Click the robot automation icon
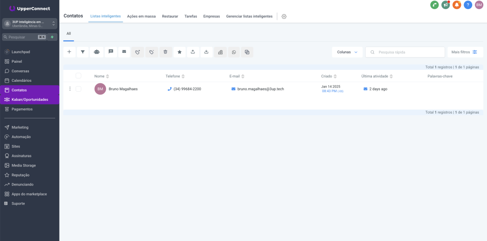Image resolution: width=487 pixels, height=241 pixels. (x=97, y=52)
